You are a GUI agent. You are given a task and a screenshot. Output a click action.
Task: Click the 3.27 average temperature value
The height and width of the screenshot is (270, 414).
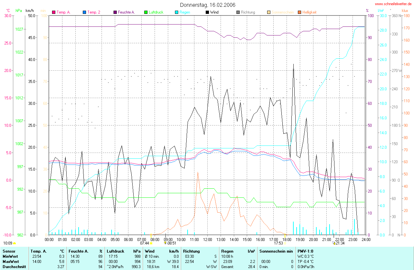pyautogui.click(x=61, y=267)
